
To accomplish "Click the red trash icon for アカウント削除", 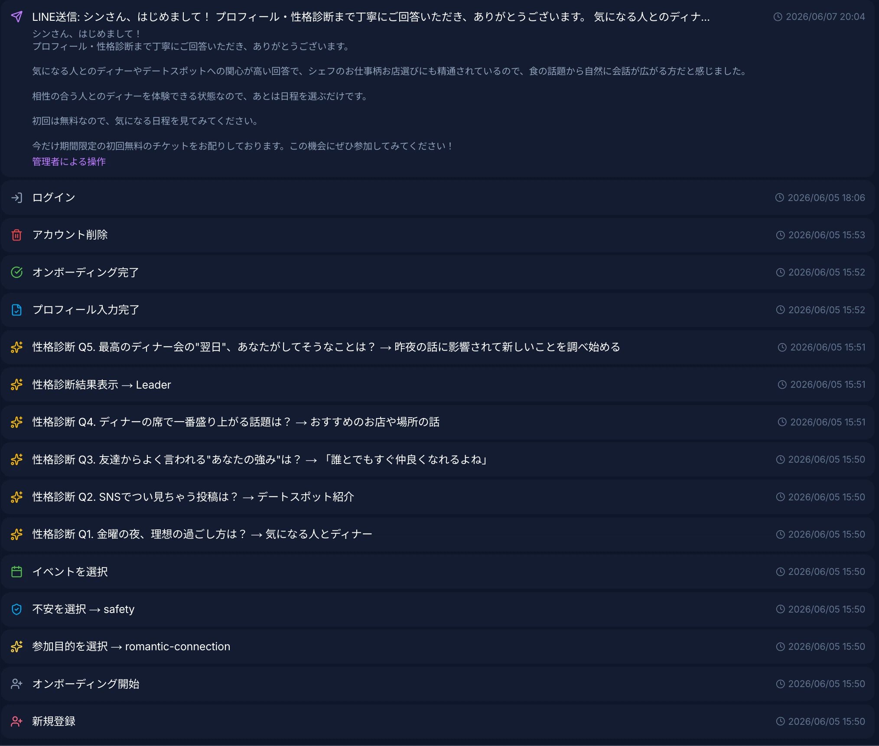I will pyautogui.click(x=16, y=235).
